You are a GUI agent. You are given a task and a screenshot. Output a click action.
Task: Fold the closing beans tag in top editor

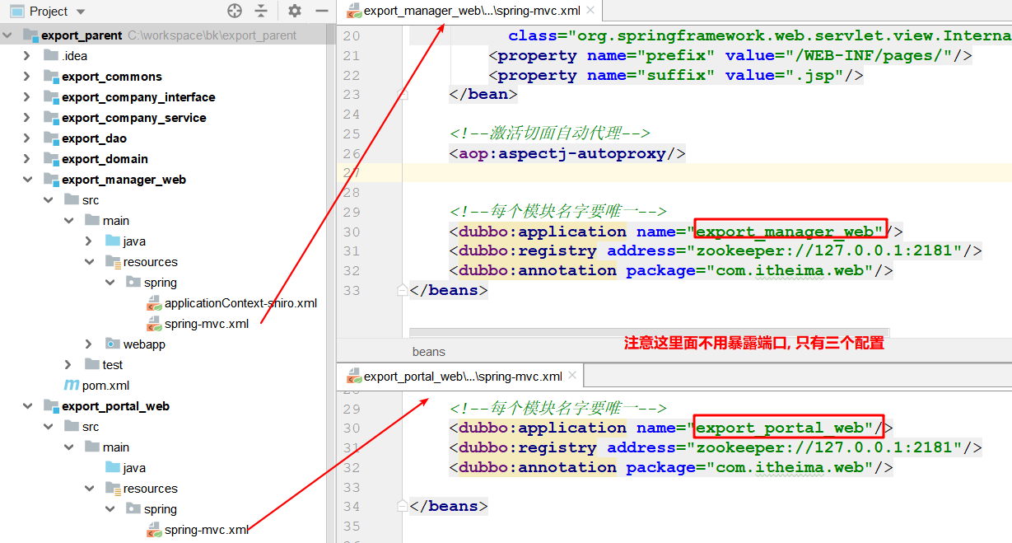tap(402, 290)
